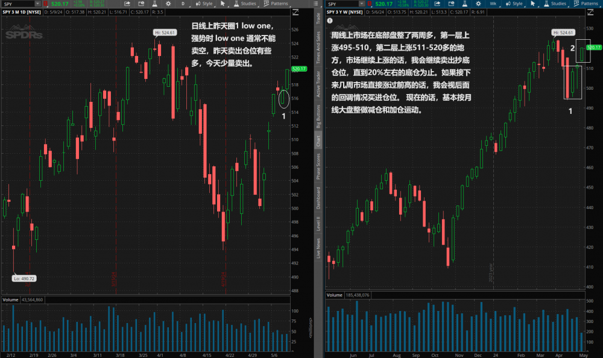This screenshot has height=358, width=603.
Task: Open the D timeframe selector in the left chart
Action: 184,4
